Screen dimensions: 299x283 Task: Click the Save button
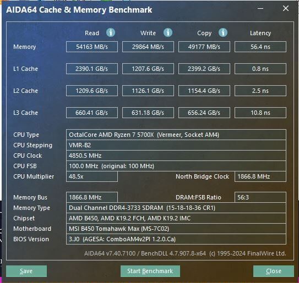coord(26,271)
